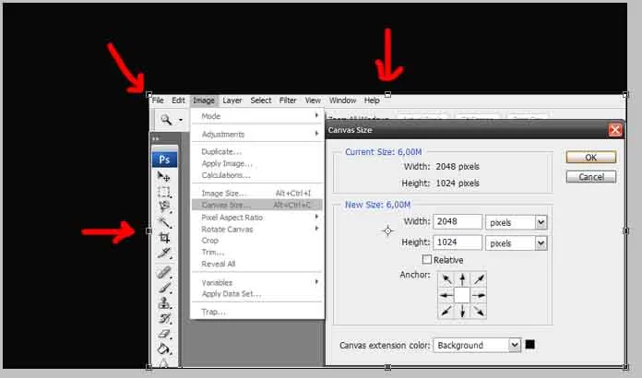Screen dimensions: 642x378
Task: Confirm with the OK button
Action: pos(591,157)
